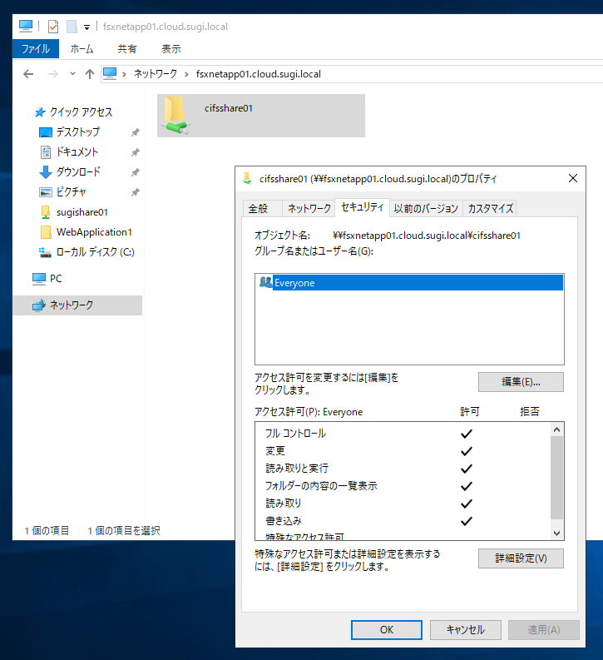Unpin Downloads via its pin icon

(135, 172)
